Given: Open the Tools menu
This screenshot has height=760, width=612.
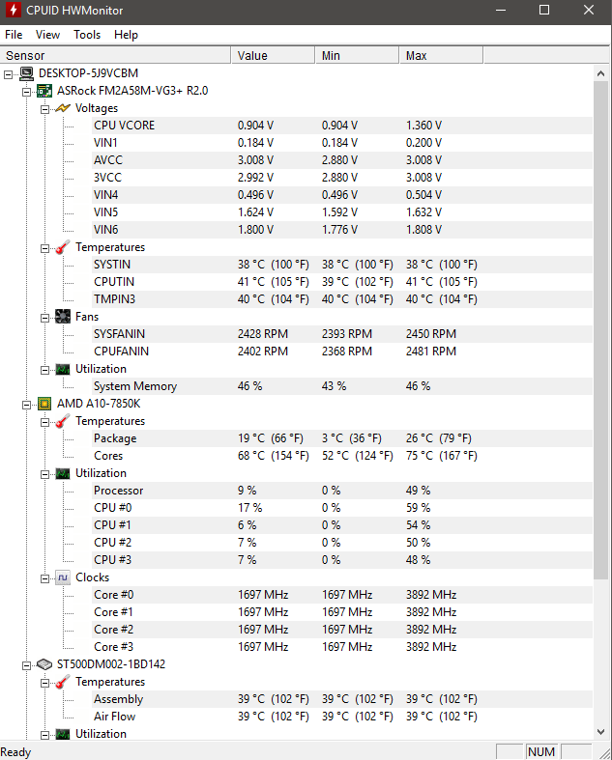Looking at the screenshot, I should 87,35.
